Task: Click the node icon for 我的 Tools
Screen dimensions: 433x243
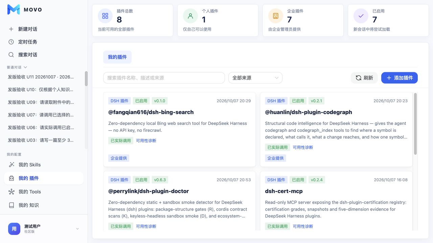Action: [12, 192]
